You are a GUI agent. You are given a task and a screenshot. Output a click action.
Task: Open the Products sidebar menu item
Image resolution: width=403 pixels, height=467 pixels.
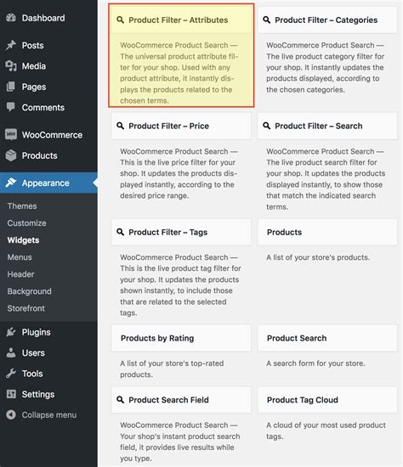(x=48, y=155)
